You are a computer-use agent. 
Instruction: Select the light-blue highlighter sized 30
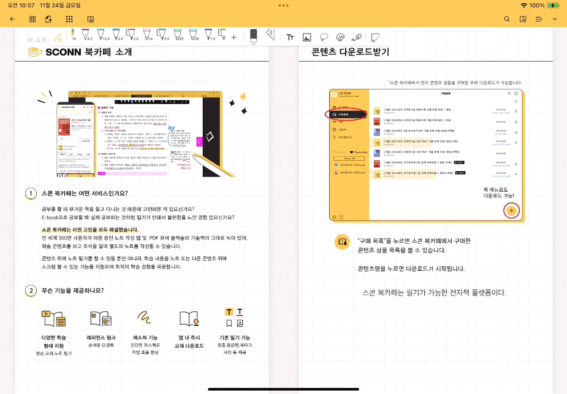point(194,35)
